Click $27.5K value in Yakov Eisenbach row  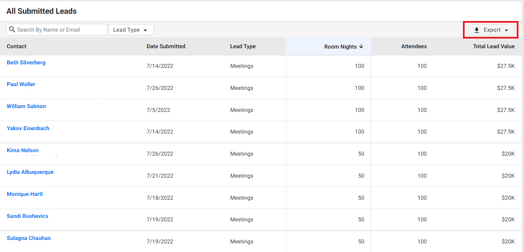[506, 132]
